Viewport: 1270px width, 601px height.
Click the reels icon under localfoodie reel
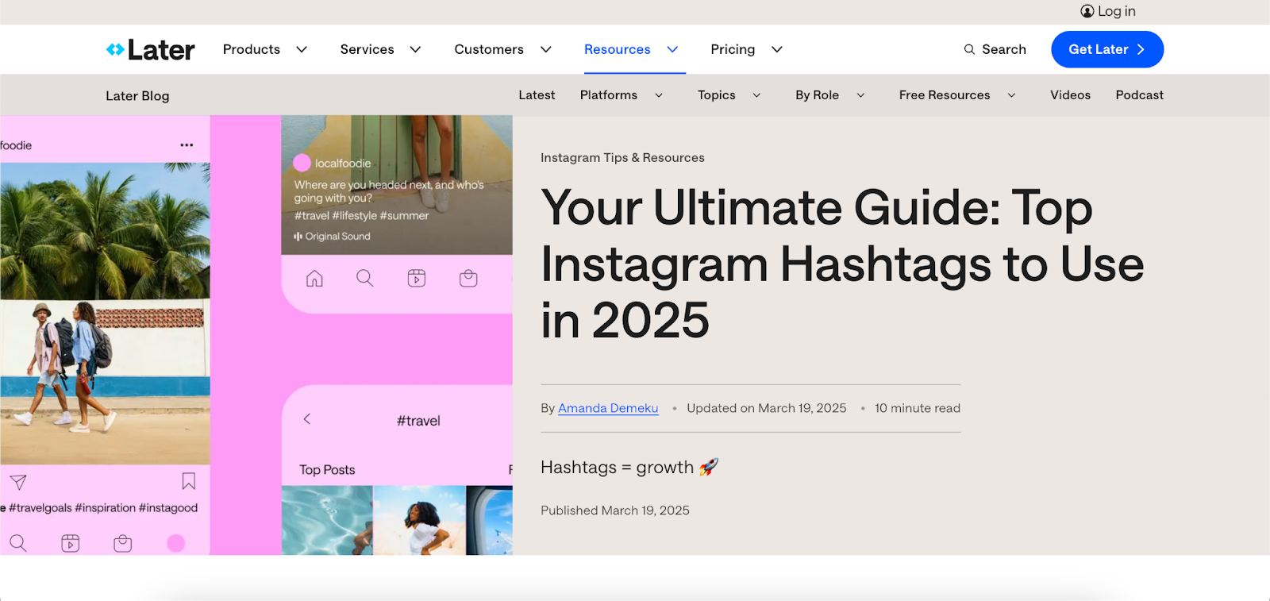pyautogui.click(x=417, y=278)
